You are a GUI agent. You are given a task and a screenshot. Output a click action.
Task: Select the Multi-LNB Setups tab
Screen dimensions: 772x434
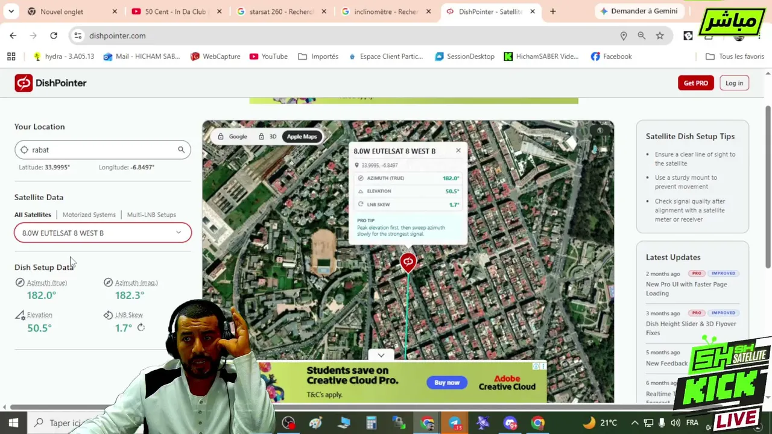151,215
